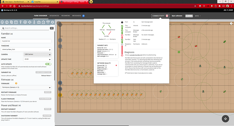Open the Events calendar icon
This screenshot has height=126, width=234.
click(x=16, y=22)
